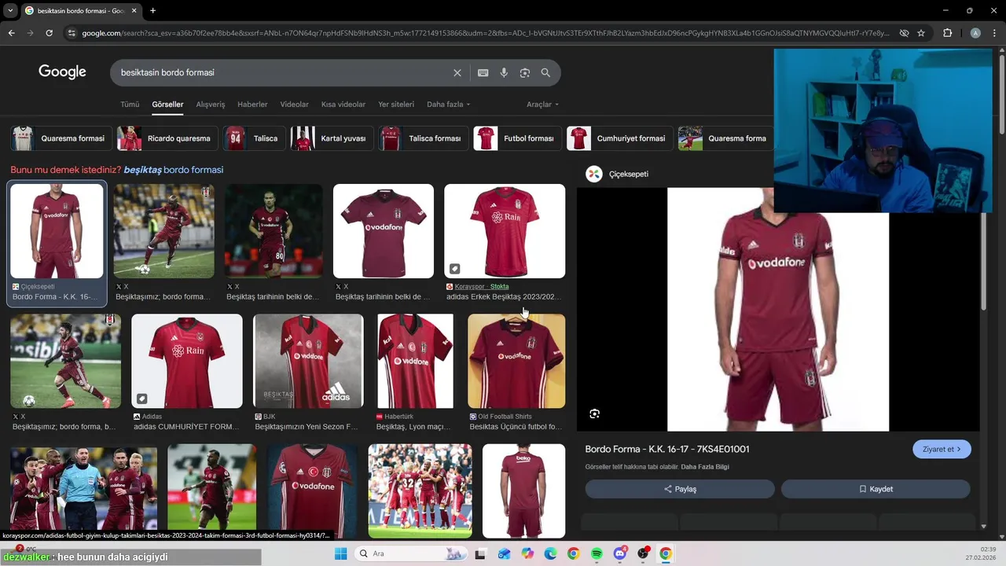Screen dimensions: 1006x566
Task: Close the beşiktasin bordo formasi browser tab
Action: (134, 11)
